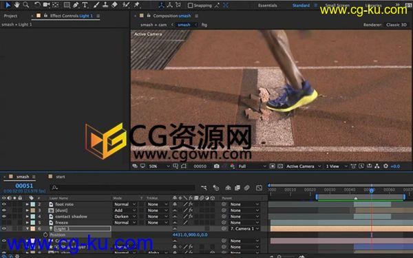Image resolution: width=413 pixels, height=258 pixels.
Task: Select the Pen tool
Action: pos(76,5)
